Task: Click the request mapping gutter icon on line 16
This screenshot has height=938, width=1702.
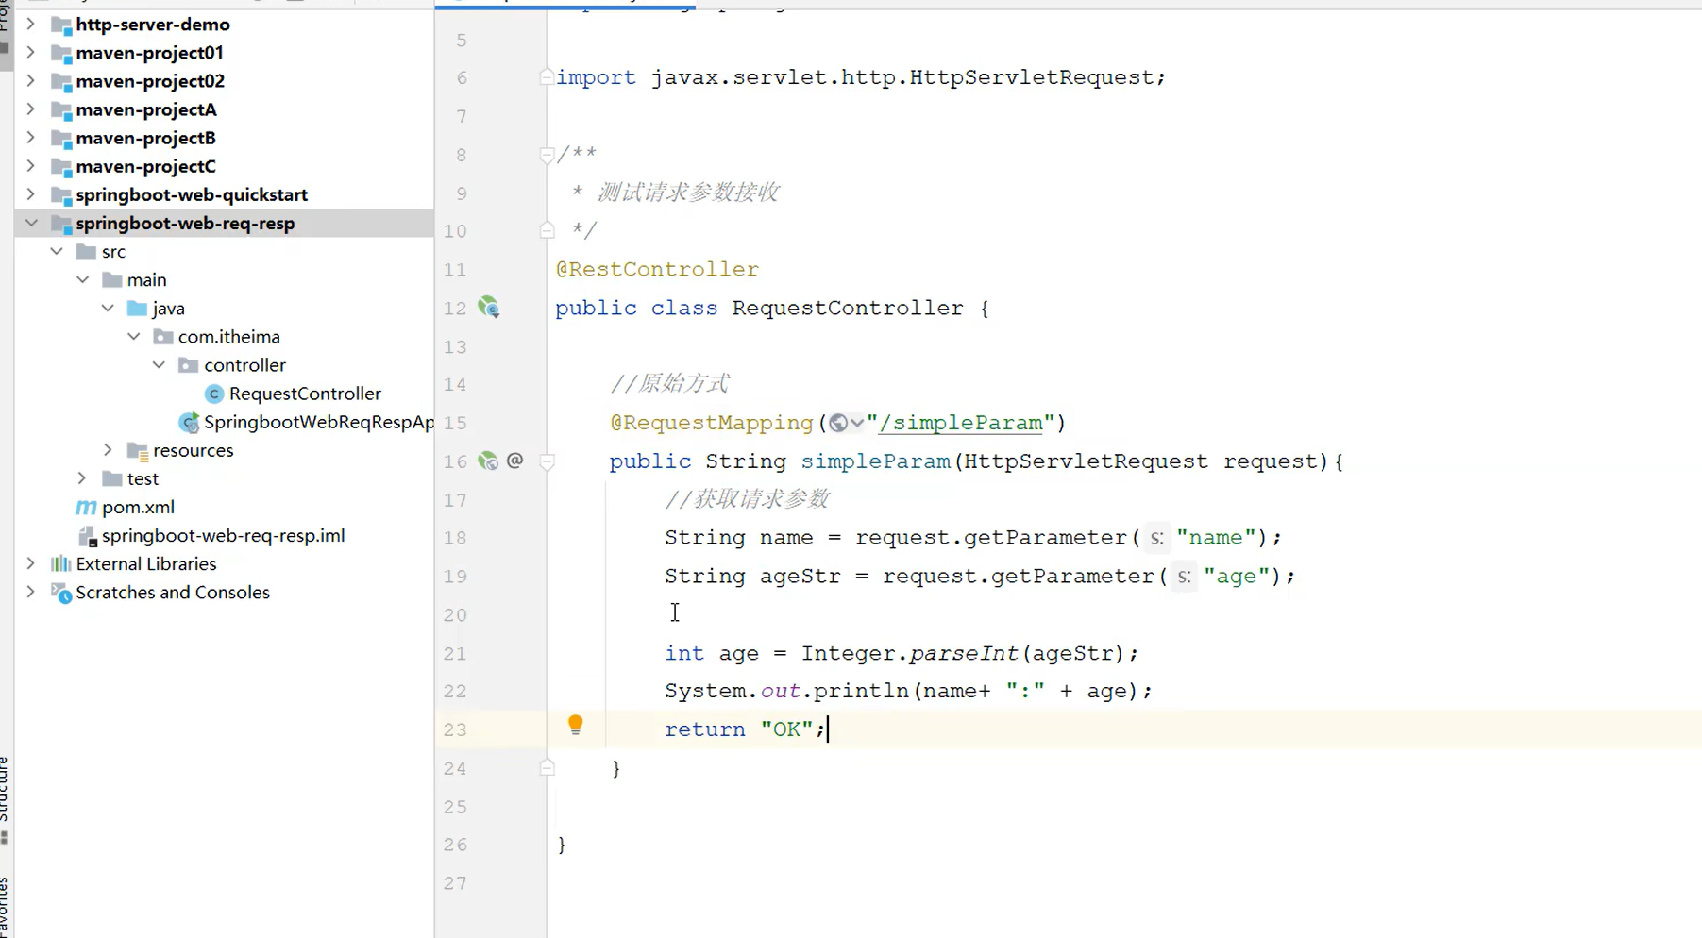Action: 488,461
